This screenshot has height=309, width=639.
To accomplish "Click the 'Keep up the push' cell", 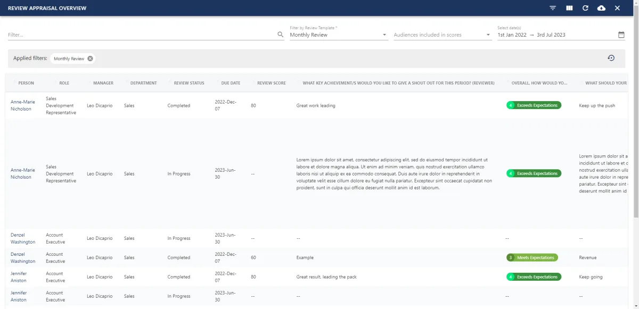I will click(x=597, y=105).
